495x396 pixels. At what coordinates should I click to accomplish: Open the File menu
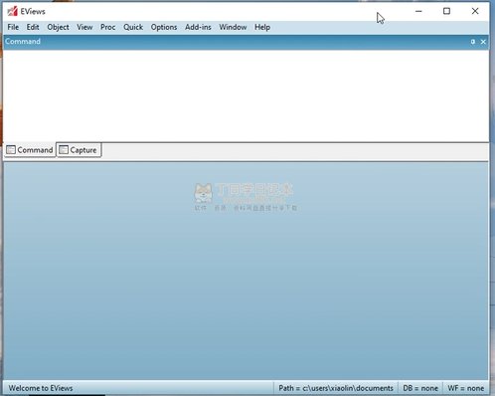tap(13, 27)
